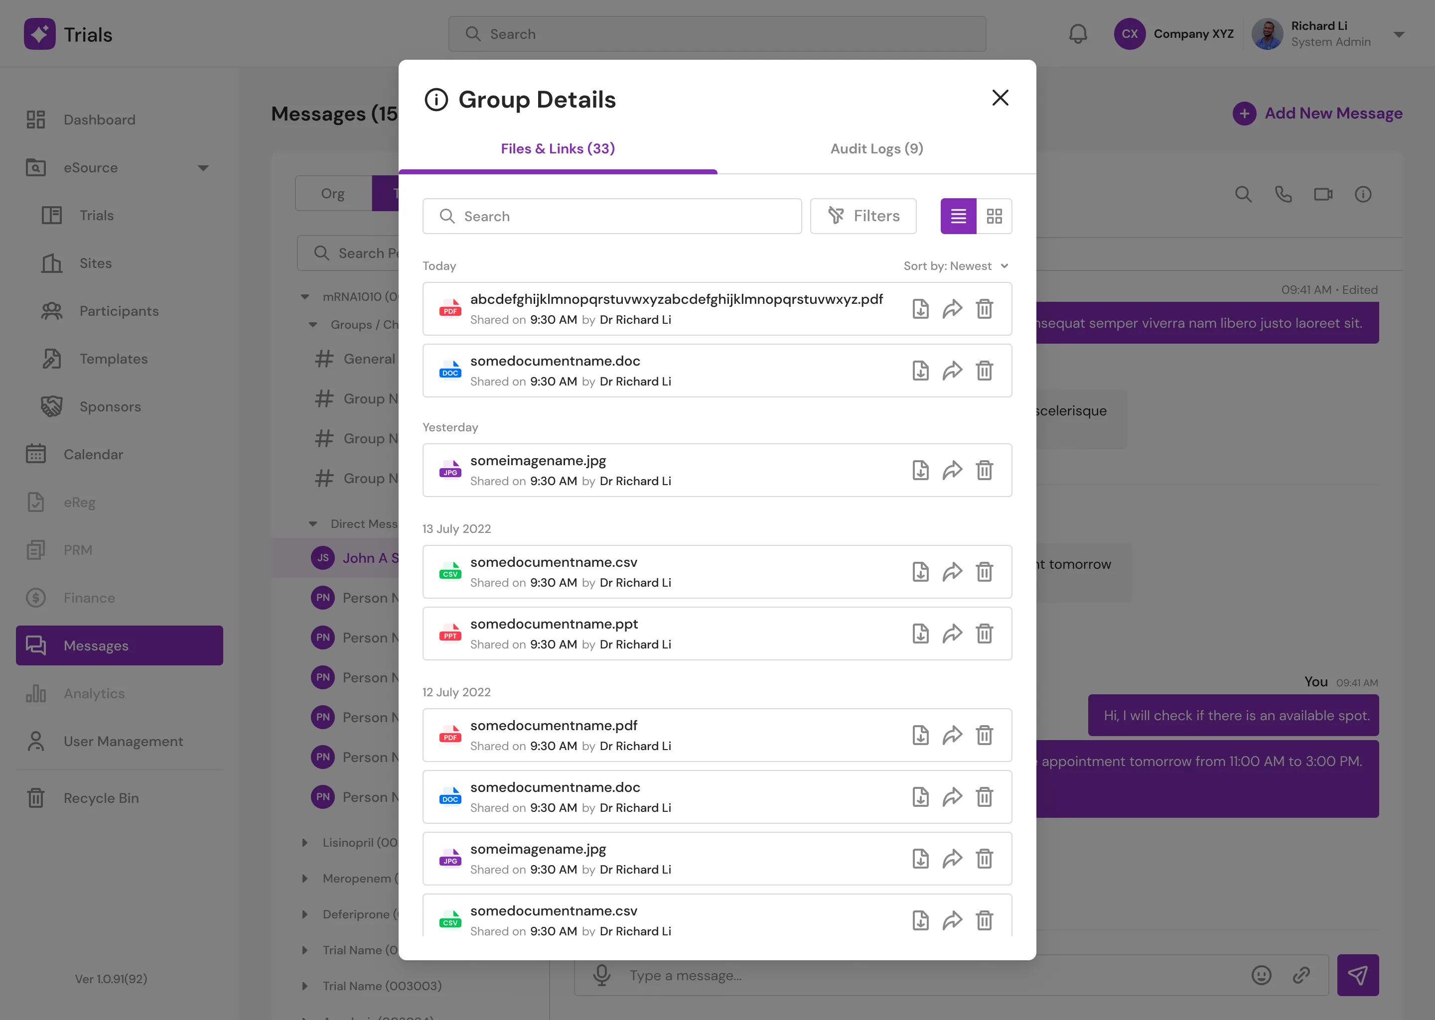Expand eSource menu arrow
The image size is (1435, 1020).
point(203,168)
